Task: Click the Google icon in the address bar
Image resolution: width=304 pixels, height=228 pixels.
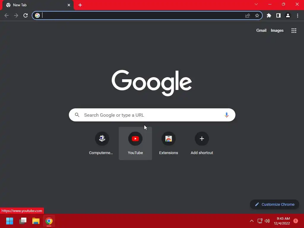Action: click(x=37, y=15)
